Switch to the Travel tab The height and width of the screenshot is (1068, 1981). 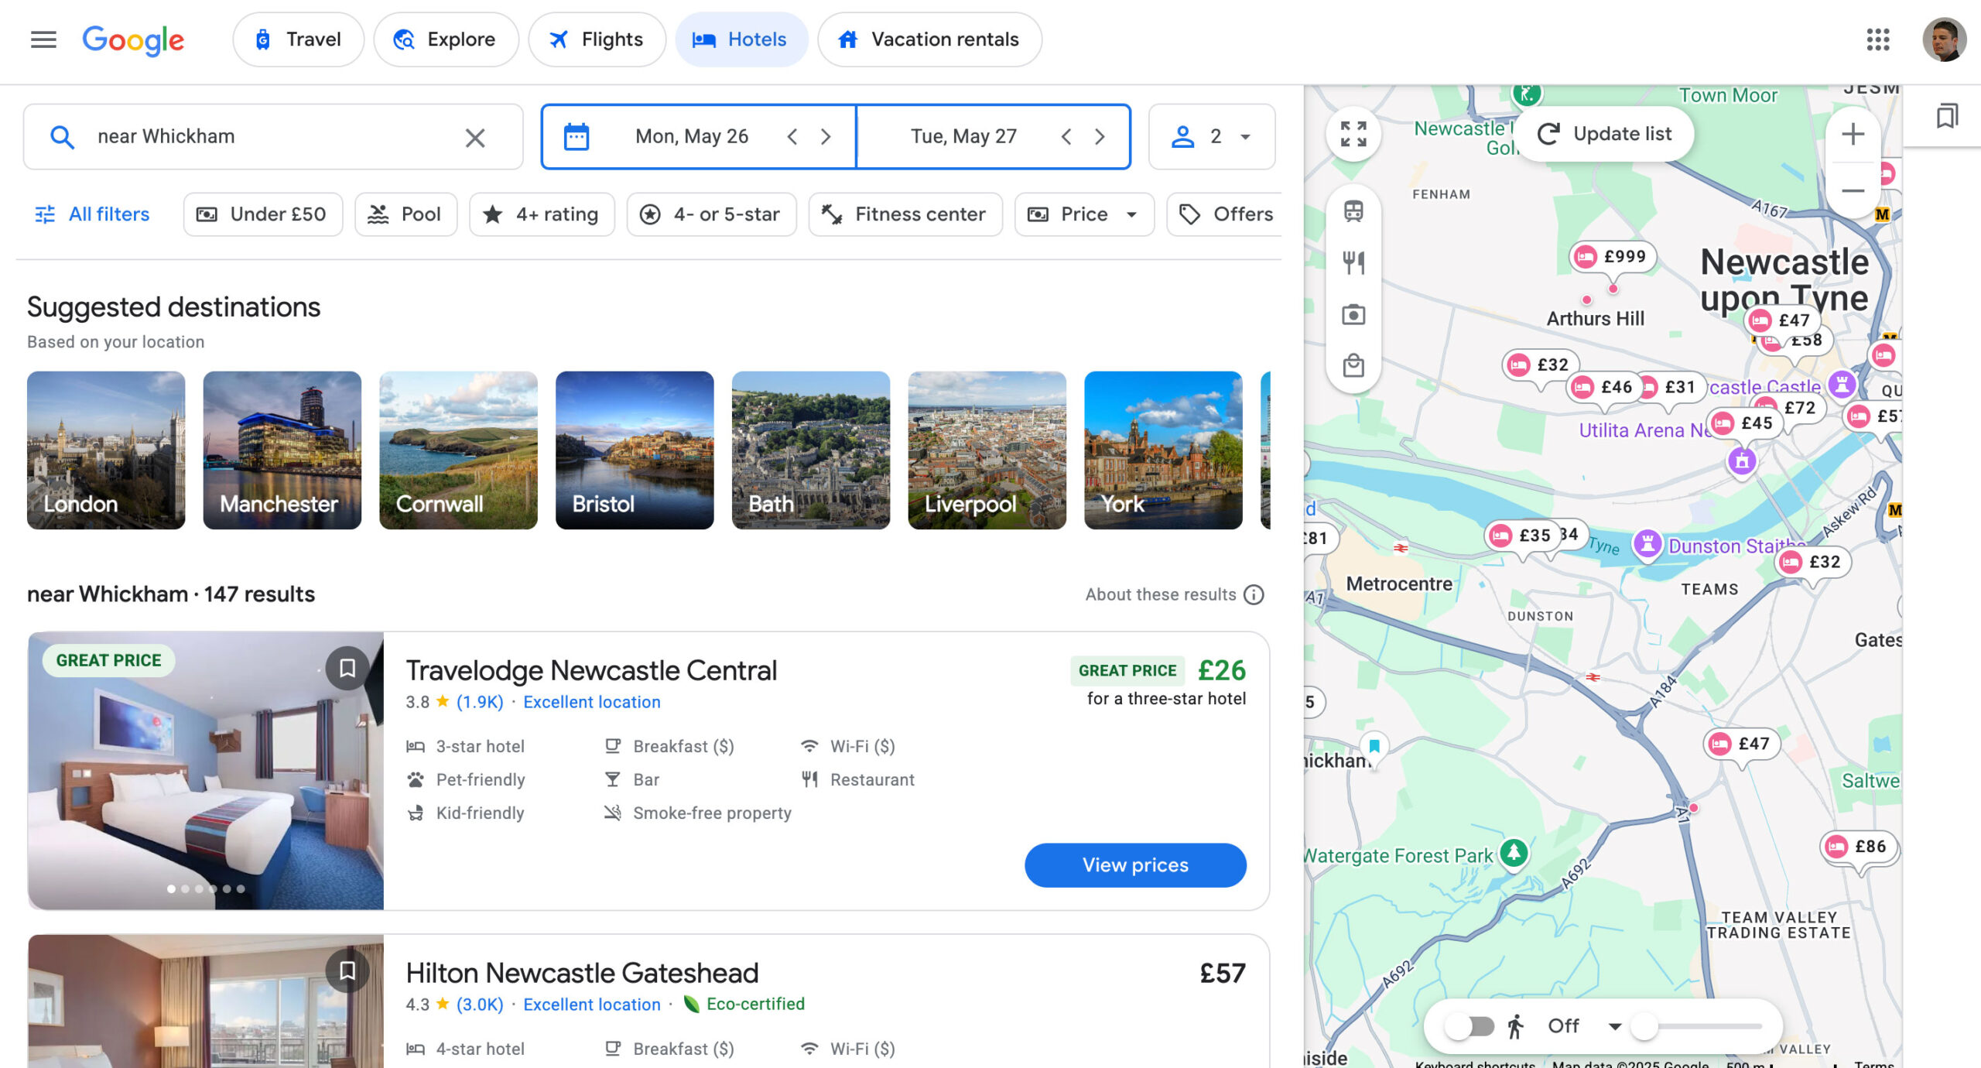coord(298,39)
